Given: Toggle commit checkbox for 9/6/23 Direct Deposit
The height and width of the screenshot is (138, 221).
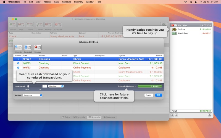Looking at the screenshot, I should point(18,63).
